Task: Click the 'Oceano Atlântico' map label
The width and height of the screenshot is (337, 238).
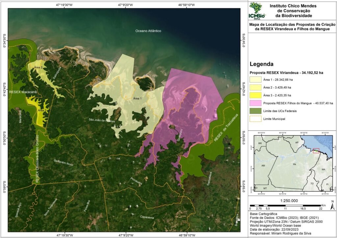Action: point(148,31)
